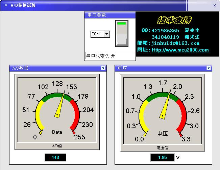
Task: Click the 技术支持 heading
Action: coord(174,20)
